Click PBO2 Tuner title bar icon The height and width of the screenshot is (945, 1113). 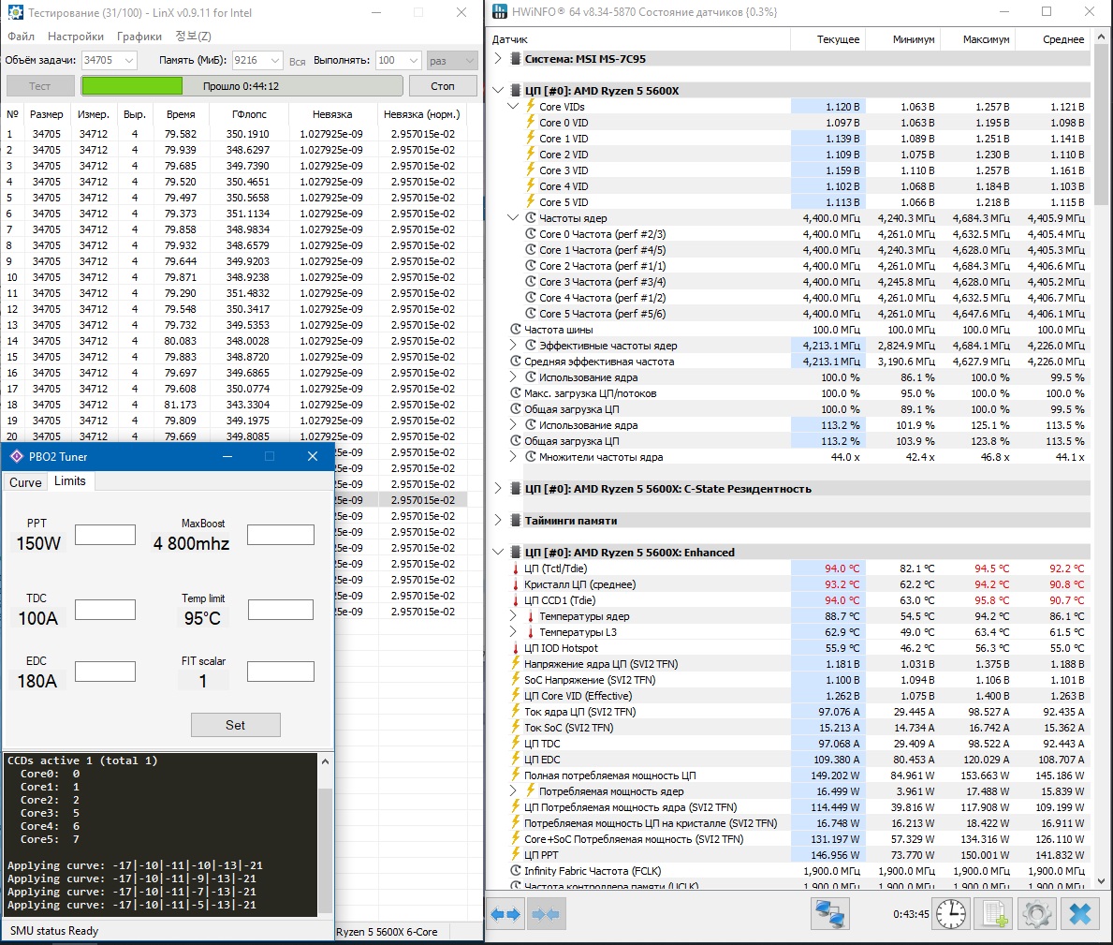click(17, 456)
